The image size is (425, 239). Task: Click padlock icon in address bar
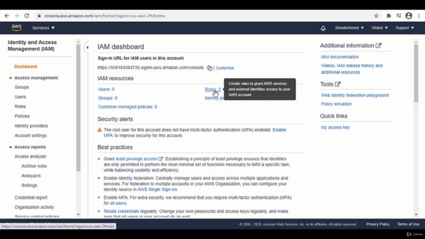(x=39, y=16)
